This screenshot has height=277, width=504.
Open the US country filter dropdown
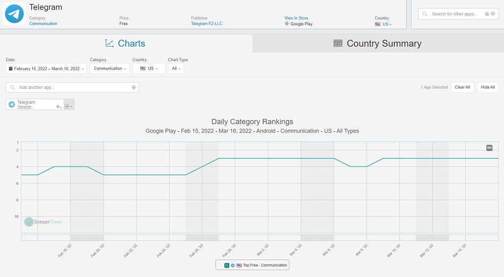[x=149, y=69]
